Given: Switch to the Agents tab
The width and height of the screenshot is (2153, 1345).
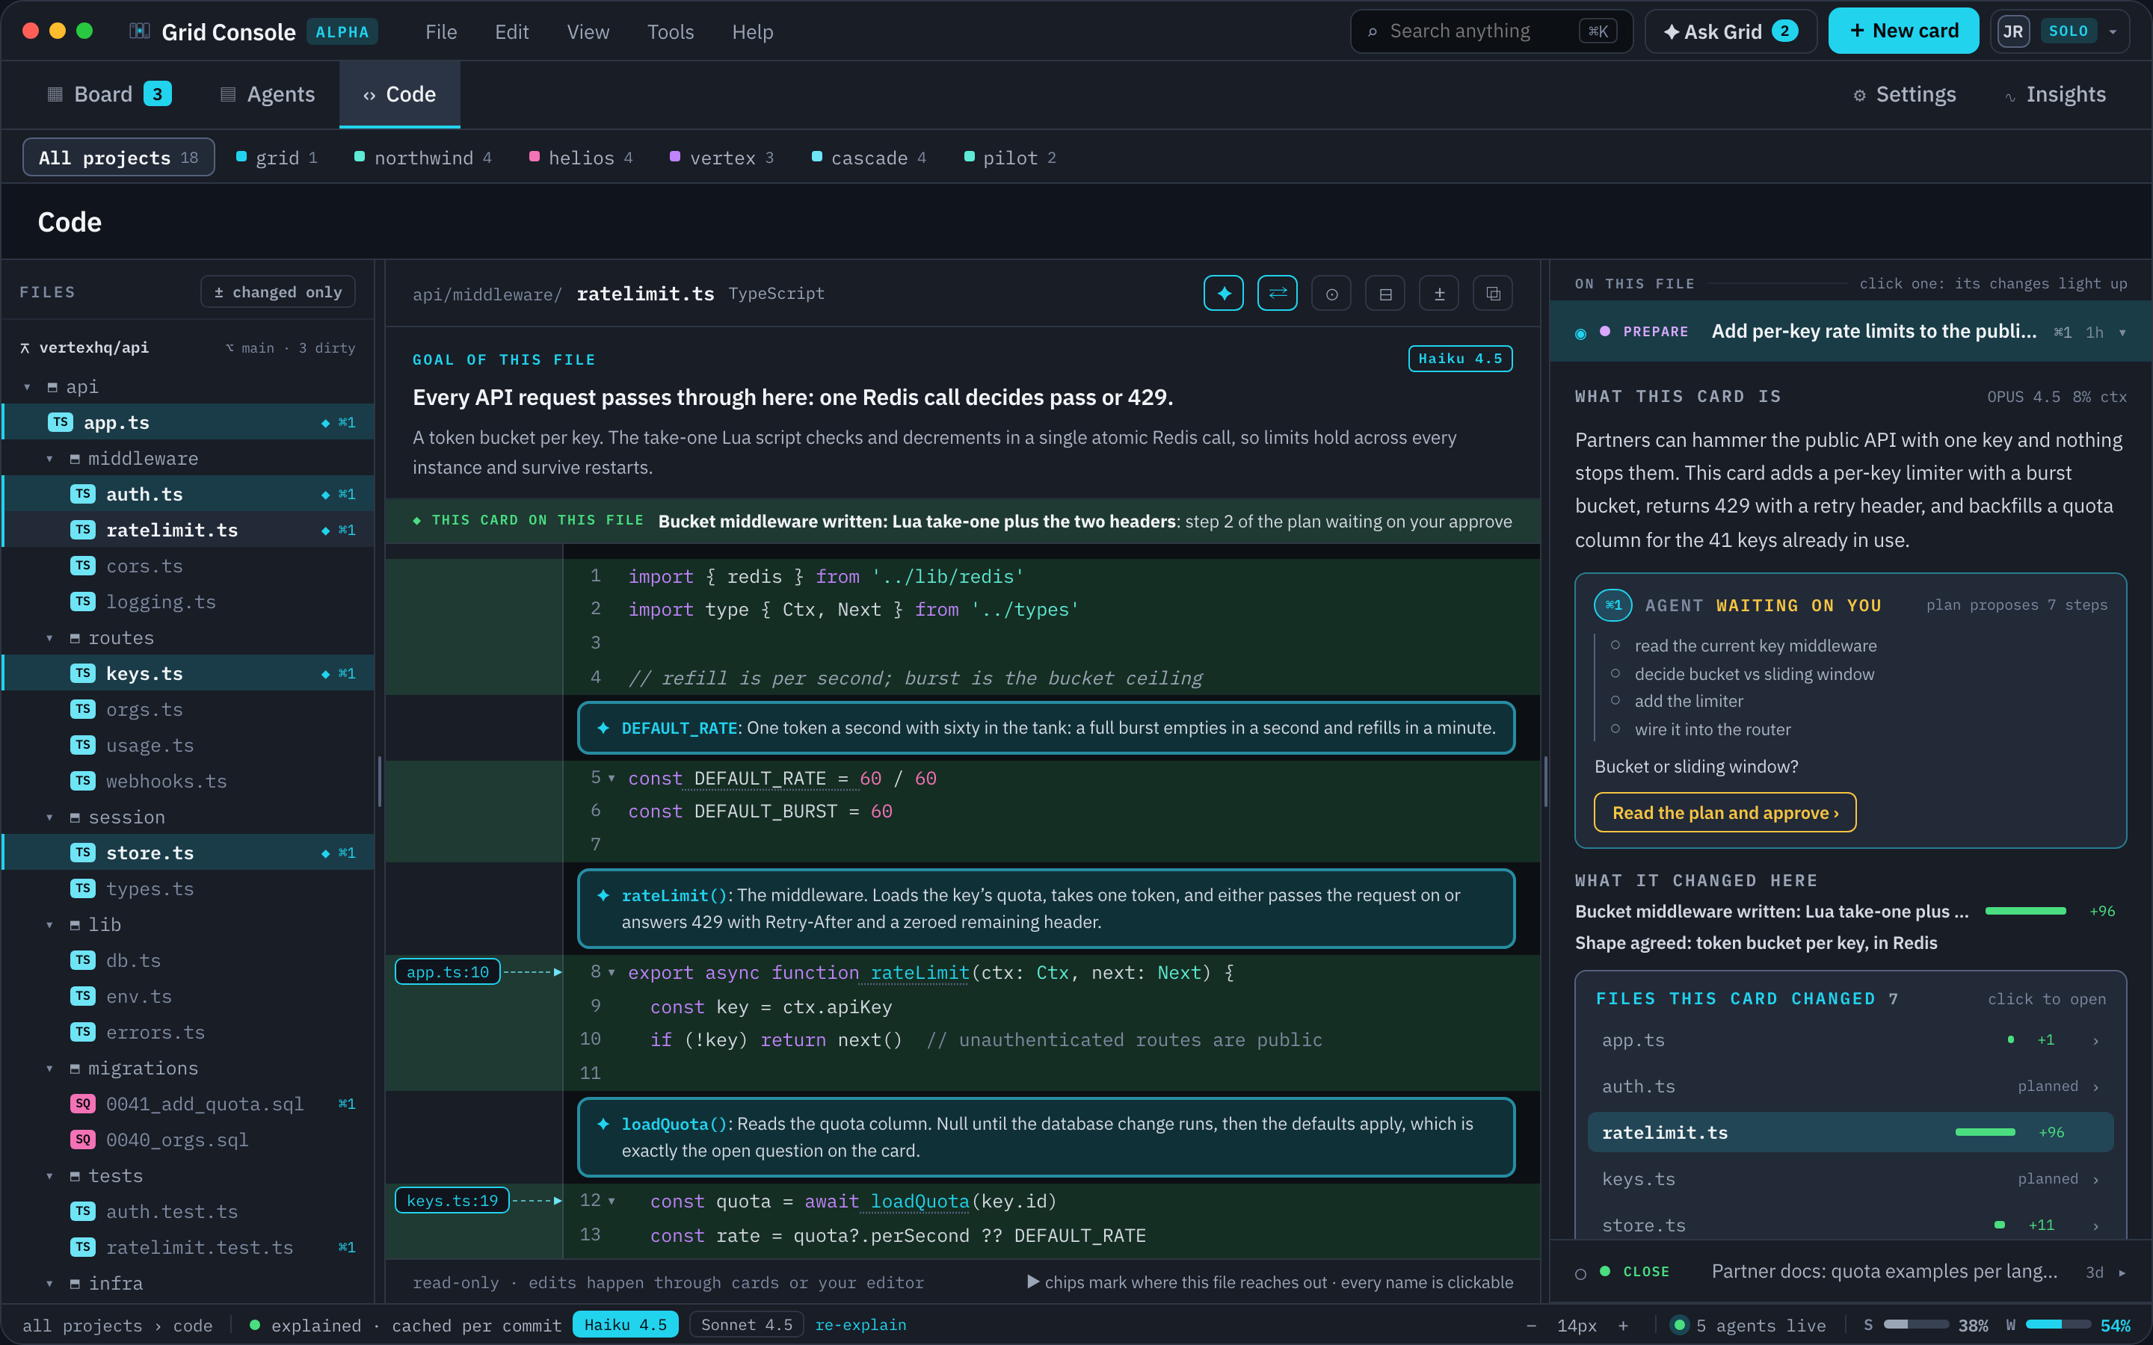Looking at the screenshot, I should click(x=268, y=94).
